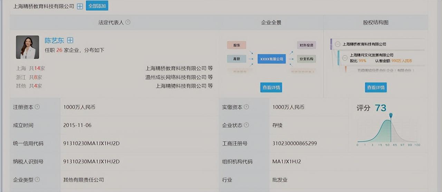The height and width of the screenshot is (192, 442).
Task: Click the 股东 box in the panorama diagram
Action: tap(237, 45)
